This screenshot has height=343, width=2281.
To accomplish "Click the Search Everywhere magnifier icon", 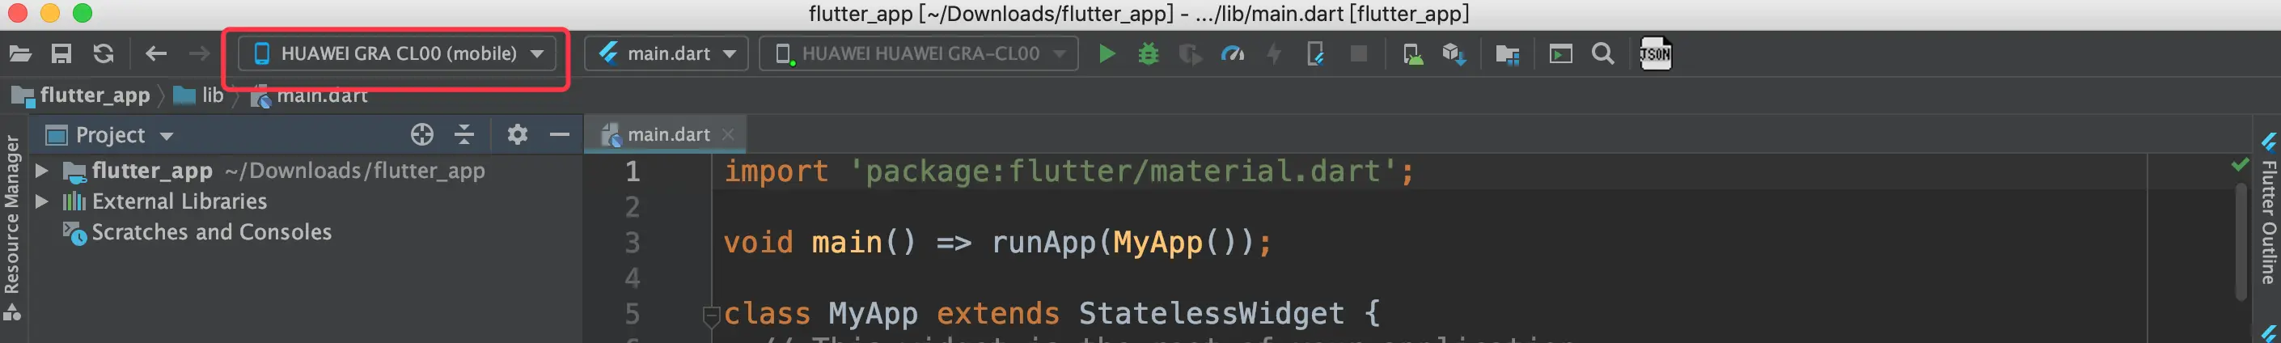I will pos(1602,54).
